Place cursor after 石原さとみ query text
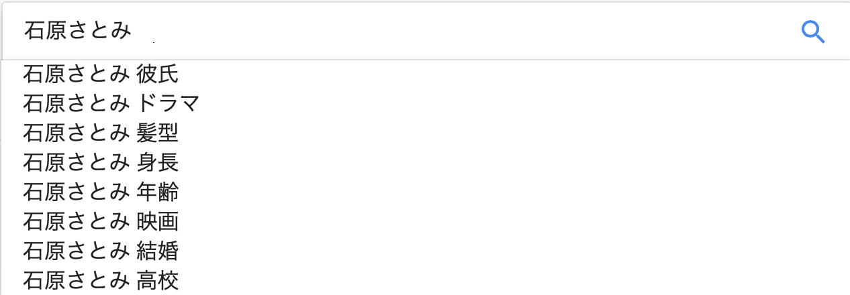 pos(133,31)
